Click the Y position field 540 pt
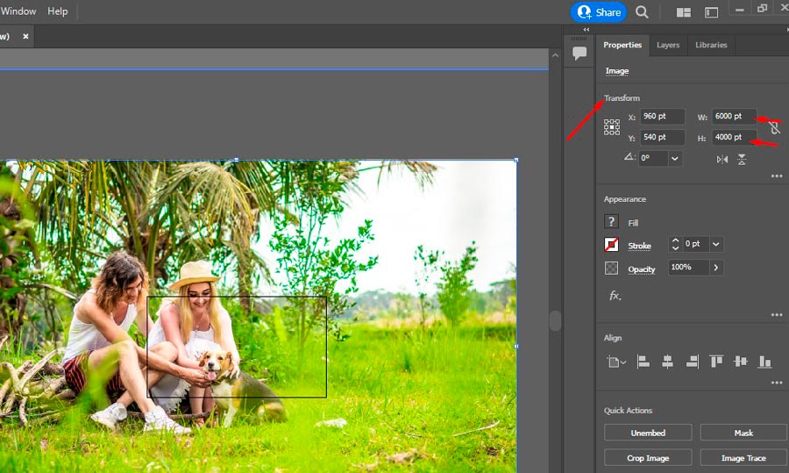The width and height of the screenshot is (789, 473). (662, 137)
